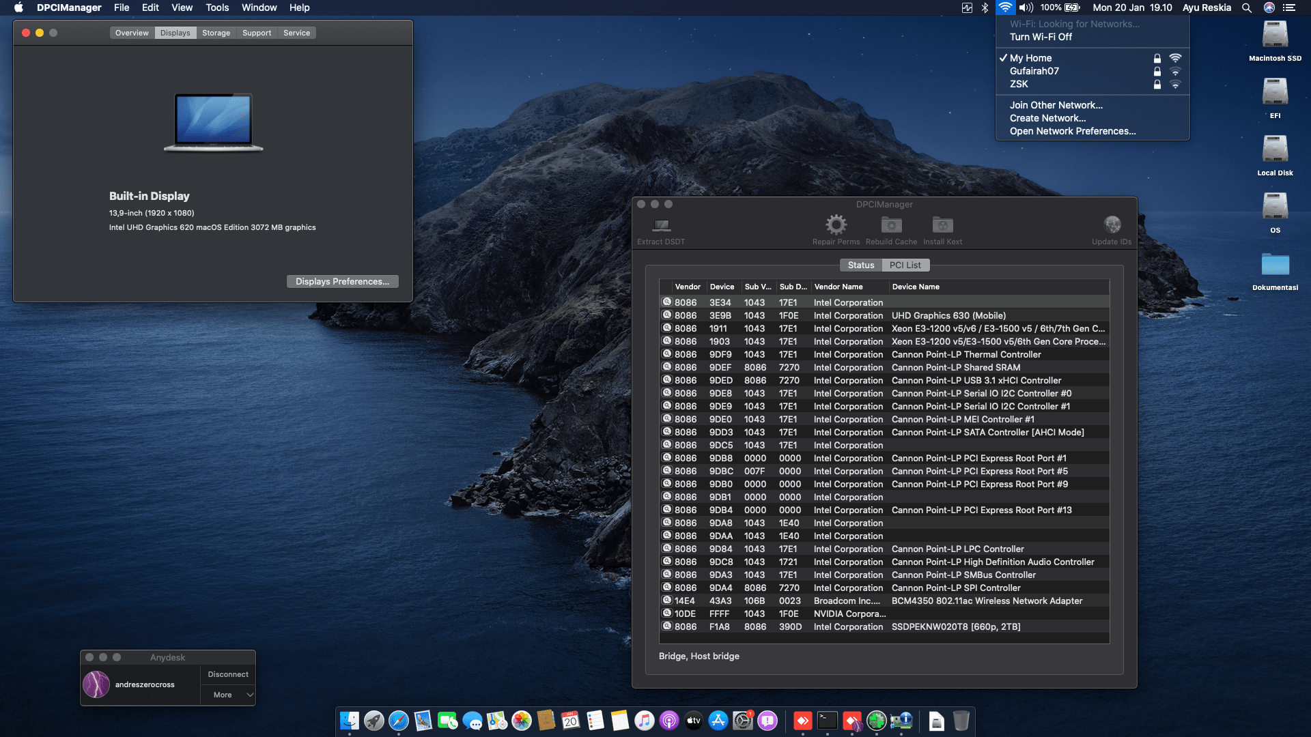1311x737 pixels.
Task: Click the Install Kext icon
Action: coord(942,225)
